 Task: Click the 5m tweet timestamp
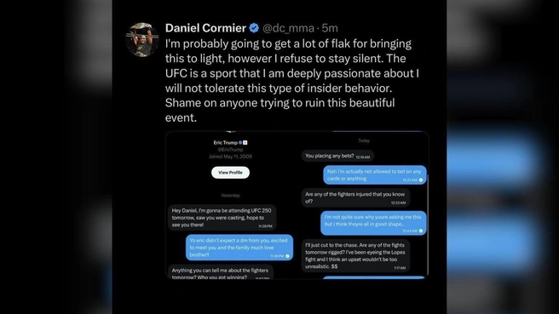(330, 28)
